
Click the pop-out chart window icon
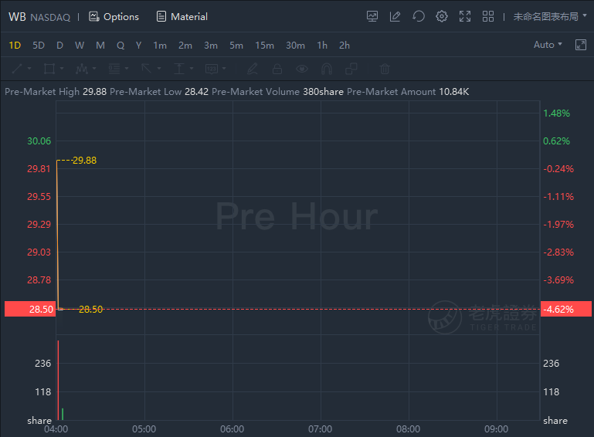coord(580,45)
